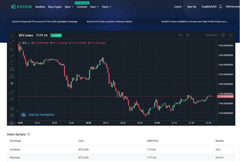Select the prediction and measurement tool
This screenshot has width=240, height=162.
click(x=12, y=76)
